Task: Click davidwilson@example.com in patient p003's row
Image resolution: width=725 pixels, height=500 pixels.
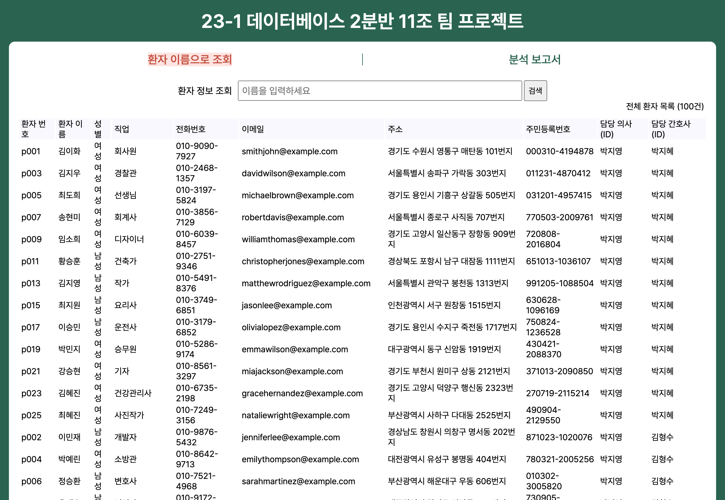Action: pyautogui.click(x=293, y=173)
